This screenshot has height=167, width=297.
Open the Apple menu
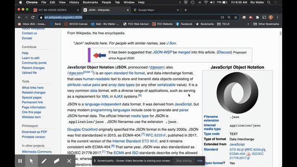tap(20, 2)
